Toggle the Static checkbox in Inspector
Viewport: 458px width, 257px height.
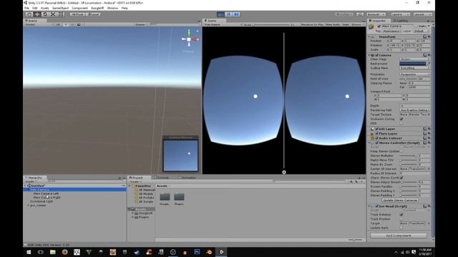[x=416, y=26]
